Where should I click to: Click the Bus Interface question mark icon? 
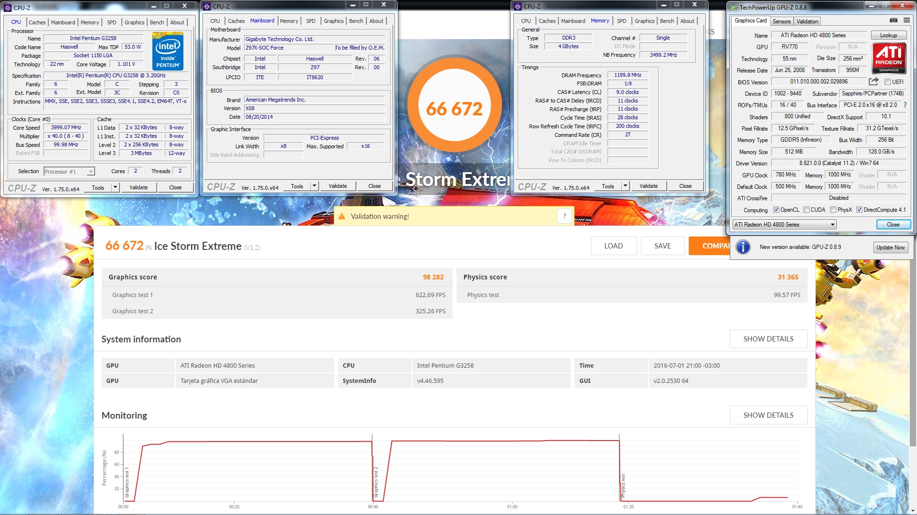coord(905,105)
